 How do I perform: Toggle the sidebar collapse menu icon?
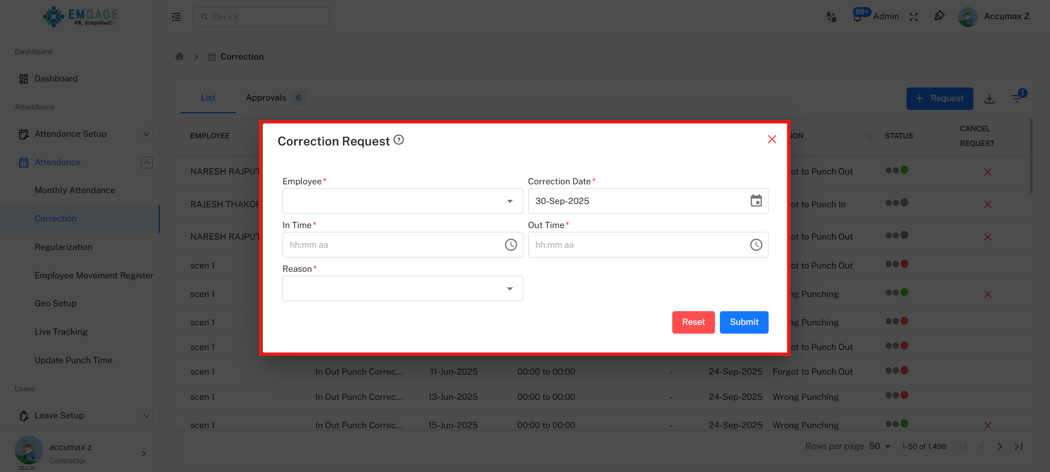coord(176,17)
